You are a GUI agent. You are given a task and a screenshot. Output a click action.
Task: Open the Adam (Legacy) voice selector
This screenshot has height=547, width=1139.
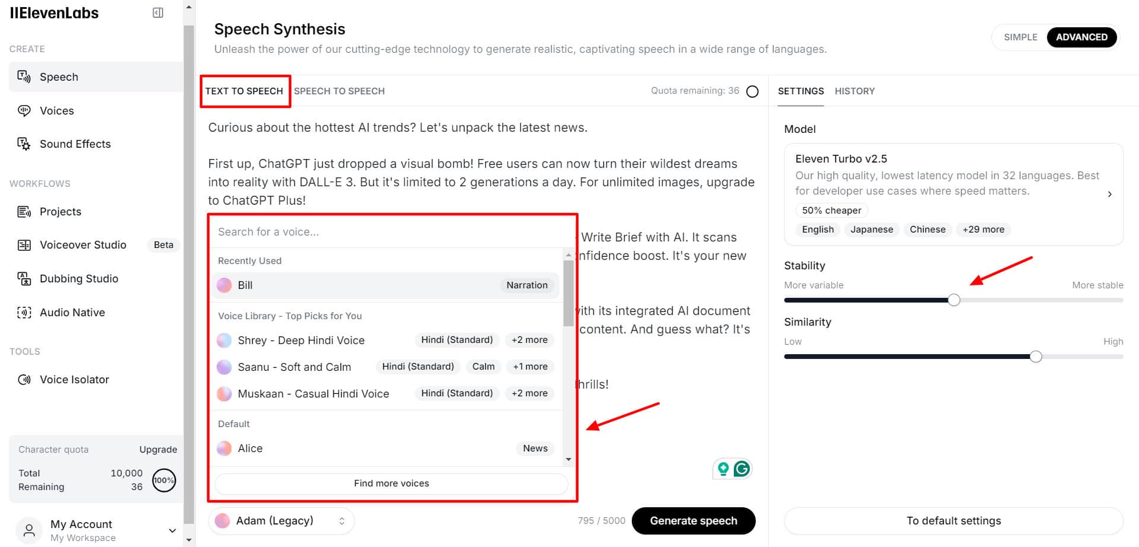pos(281,521)
